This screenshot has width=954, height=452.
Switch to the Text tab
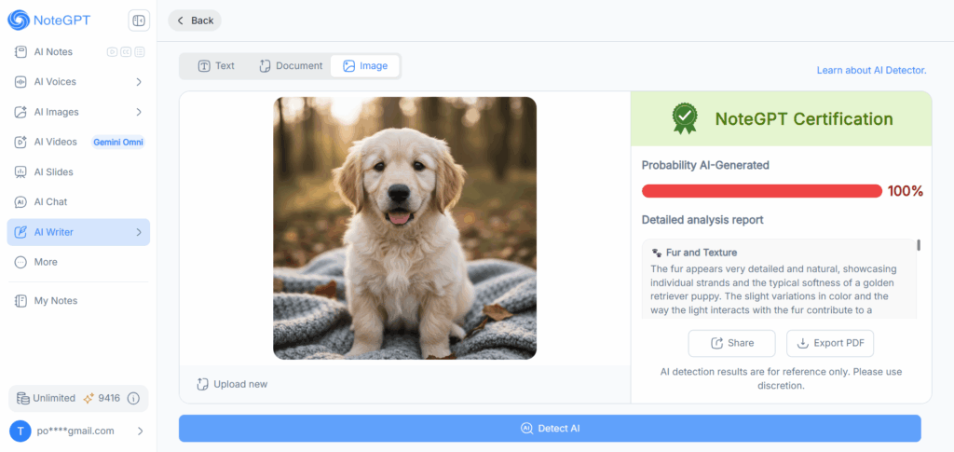point(216,65)
